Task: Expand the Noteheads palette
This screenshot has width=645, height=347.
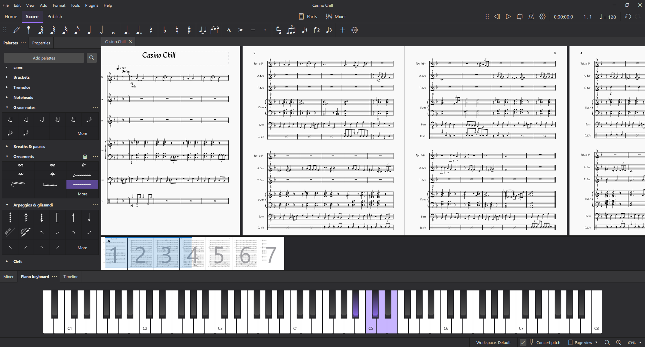Action: 7,97
